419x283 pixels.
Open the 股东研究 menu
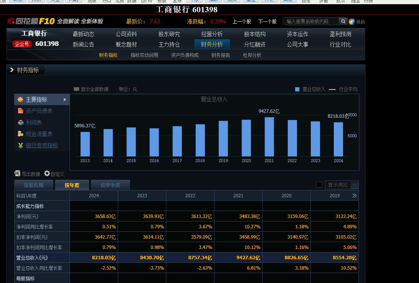pos(169,34)
